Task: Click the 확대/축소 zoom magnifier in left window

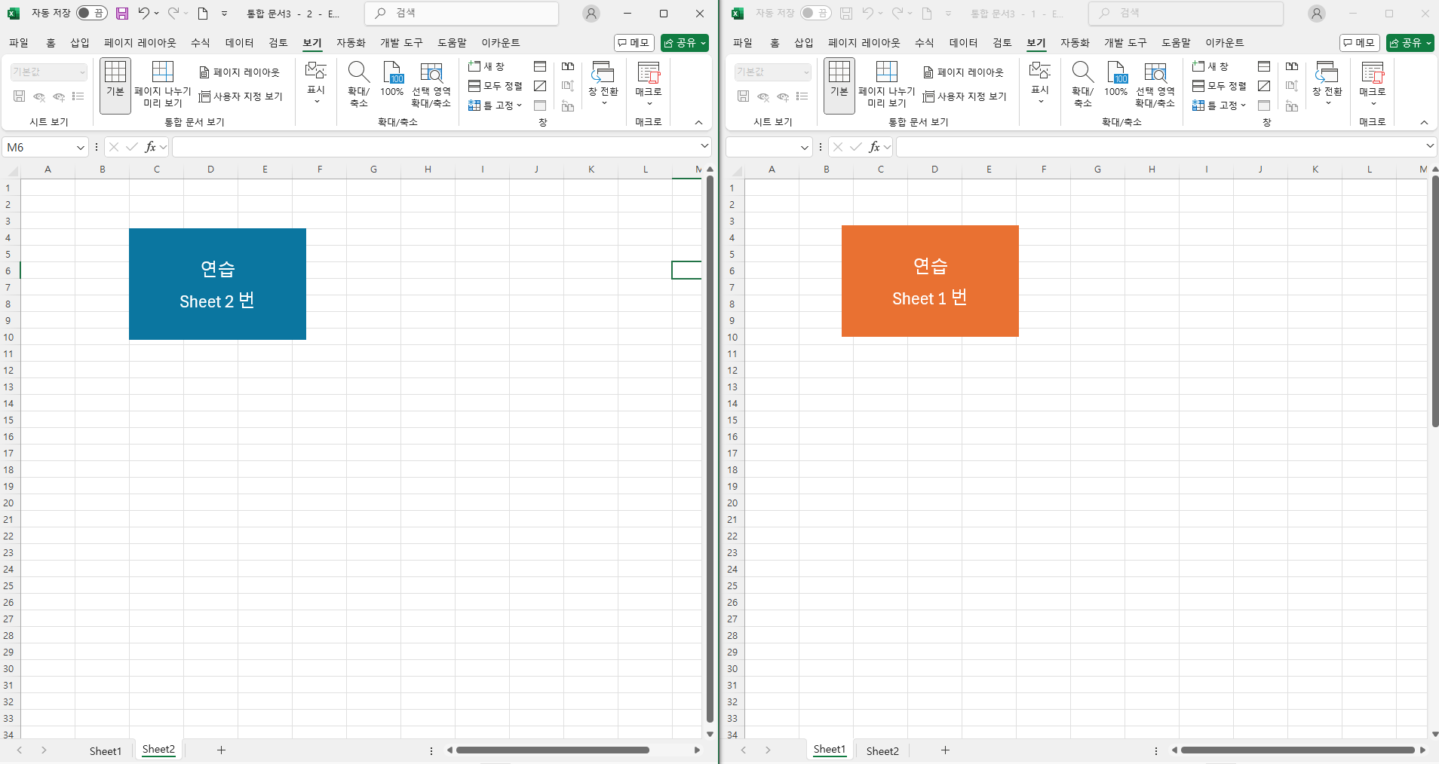Action: coord(359,85)
